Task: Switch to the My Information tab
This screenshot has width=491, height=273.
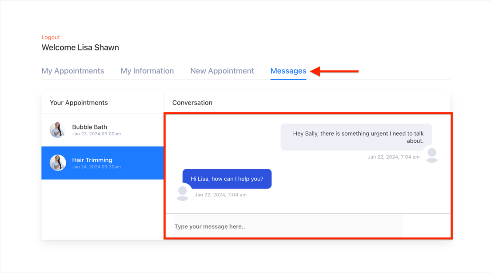Action: (x=147, y=71)
